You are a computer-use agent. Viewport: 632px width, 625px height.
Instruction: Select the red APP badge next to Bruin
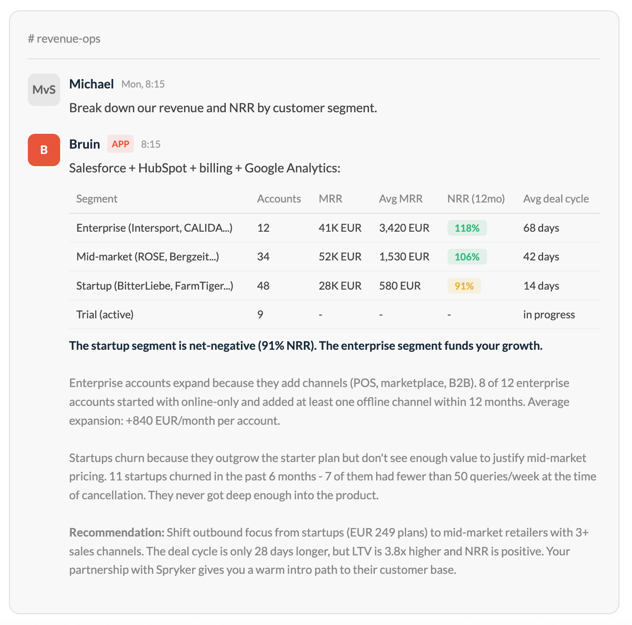(120, 144)
